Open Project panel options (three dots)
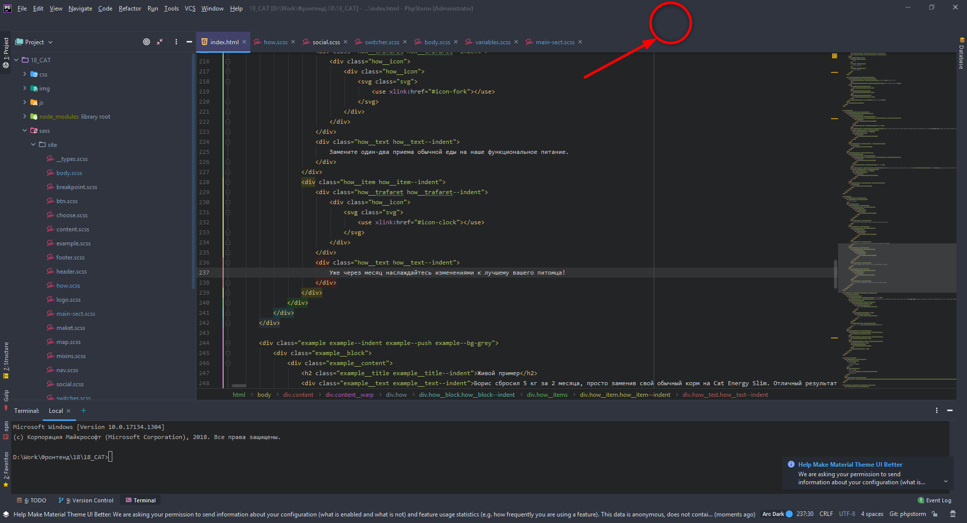 [x=176, y=42]
